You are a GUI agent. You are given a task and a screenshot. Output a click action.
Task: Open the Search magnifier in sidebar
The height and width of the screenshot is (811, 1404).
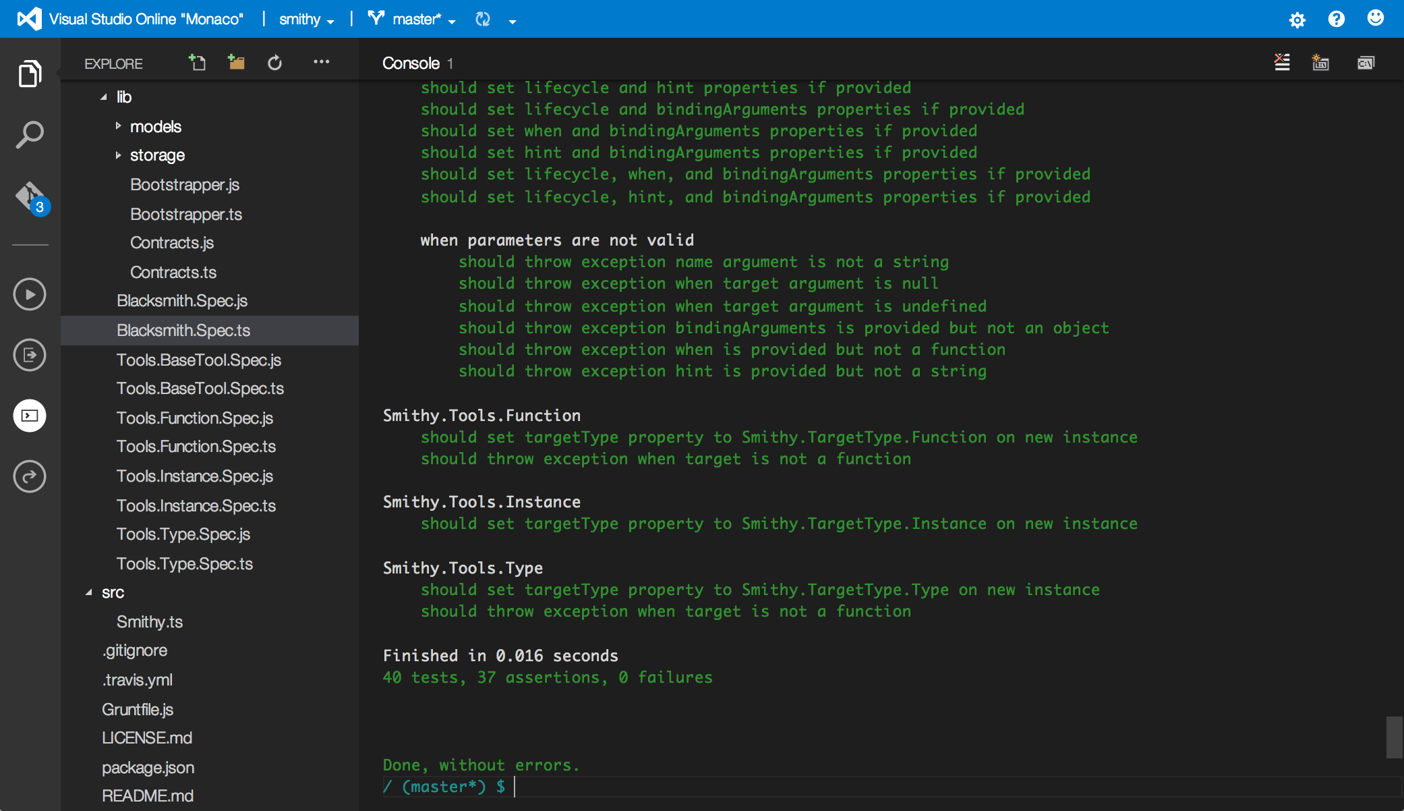pyautogui.click(x=30, y=134)
